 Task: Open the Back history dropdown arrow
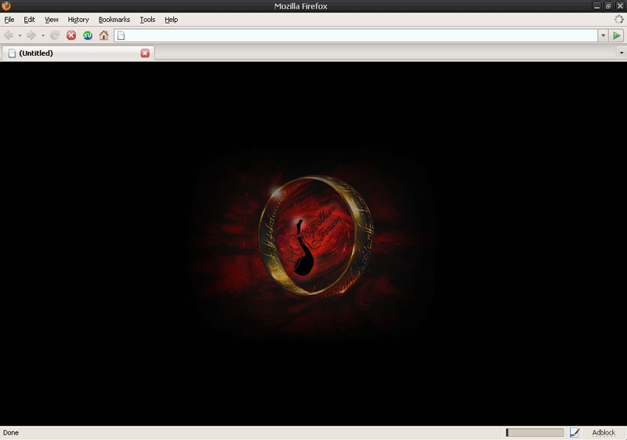coord(20,35)
